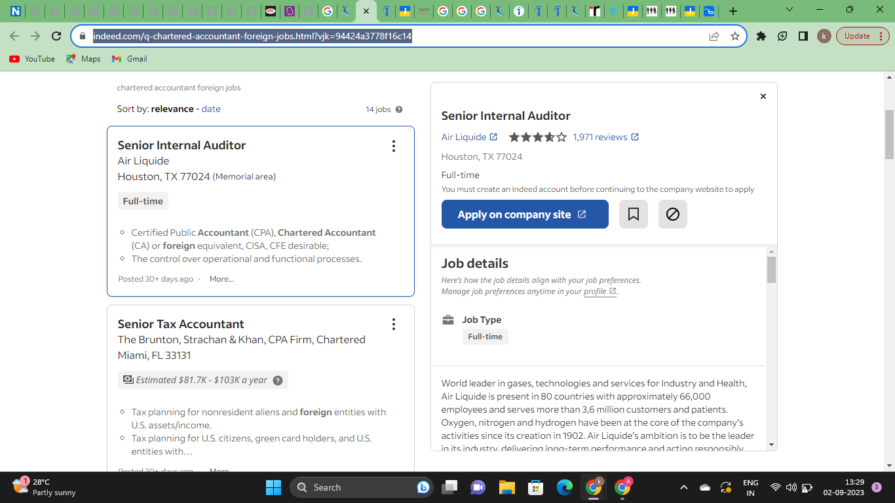Reload the Indeed page
The width and height of the screenshot is (895, 503).
pos(56,36)
